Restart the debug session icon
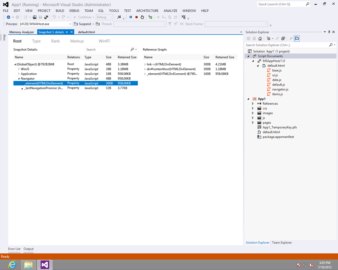This screenshot has width=338, height=270. click(x=142, y=17)
